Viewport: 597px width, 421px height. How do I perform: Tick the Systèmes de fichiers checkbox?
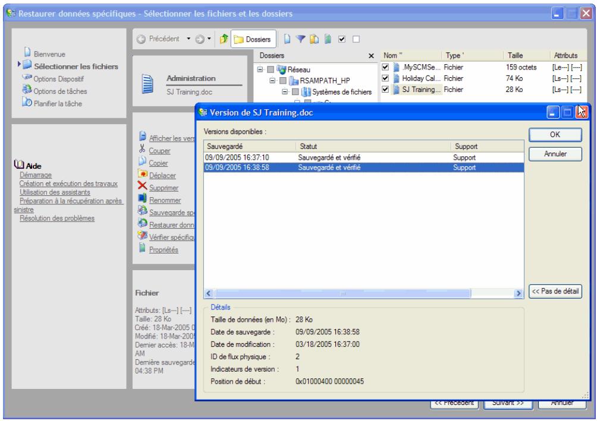pyautogui.click(x=295, y=91)
